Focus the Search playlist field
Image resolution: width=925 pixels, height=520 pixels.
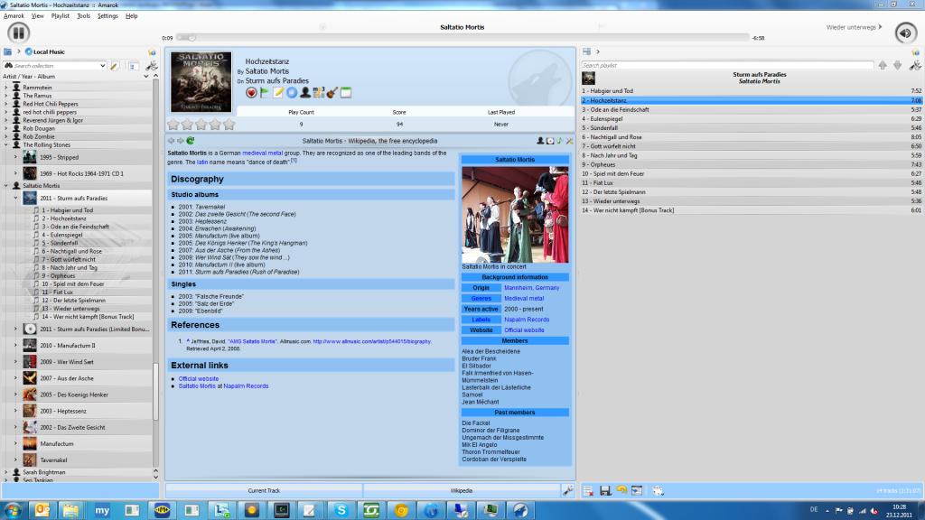tap(727, 65)
